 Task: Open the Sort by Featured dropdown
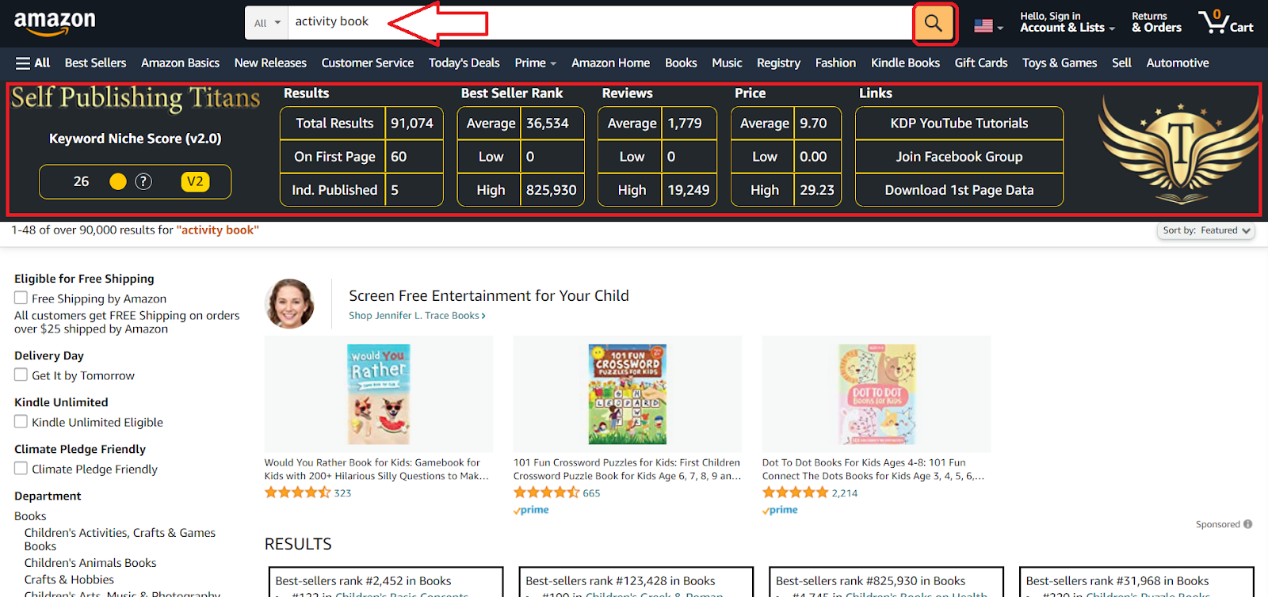(1206, 230)
